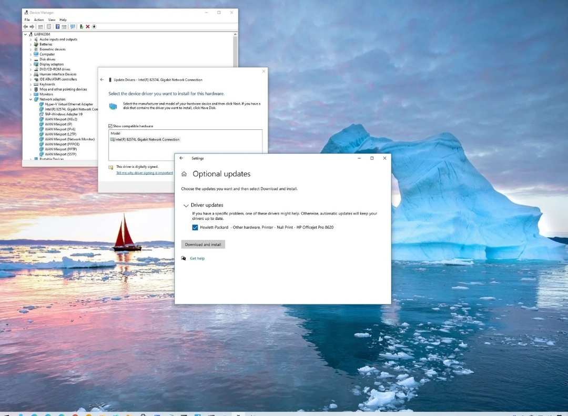568x416 pixels.
Task: Expand Mice and other pointing devices
Action: 31,89
